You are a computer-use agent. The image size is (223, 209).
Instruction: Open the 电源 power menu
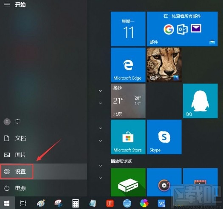(43, 188)
